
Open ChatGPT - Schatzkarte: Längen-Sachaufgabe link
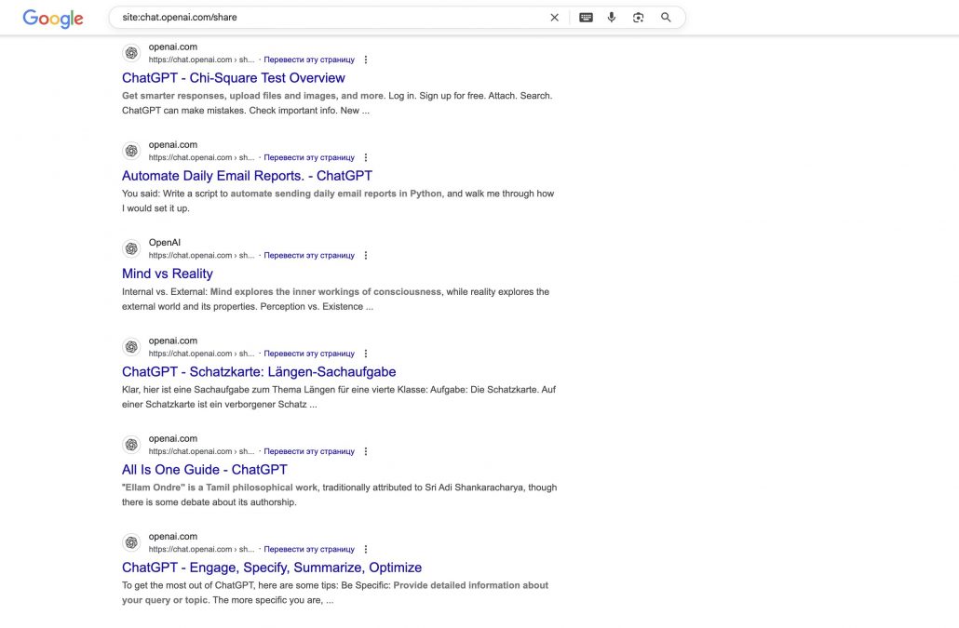pos(259,372)
